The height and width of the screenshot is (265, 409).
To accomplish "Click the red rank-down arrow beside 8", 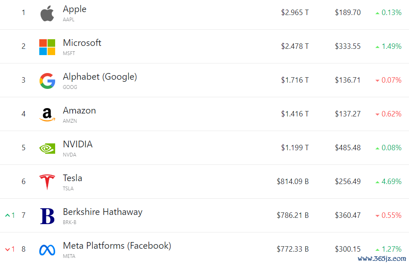I will [x=8, y=250].
